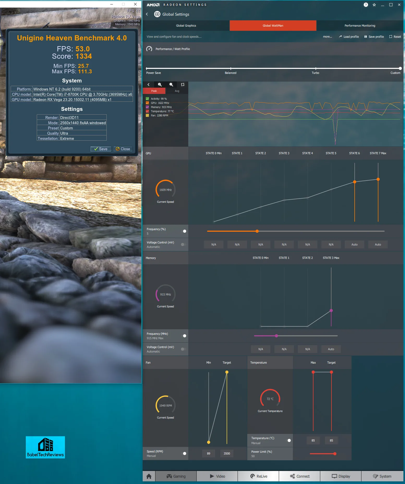Viewport: 405px width, 484px height.
Task: Toggle Temperature (°C) Manual switch
Action: 288,440
